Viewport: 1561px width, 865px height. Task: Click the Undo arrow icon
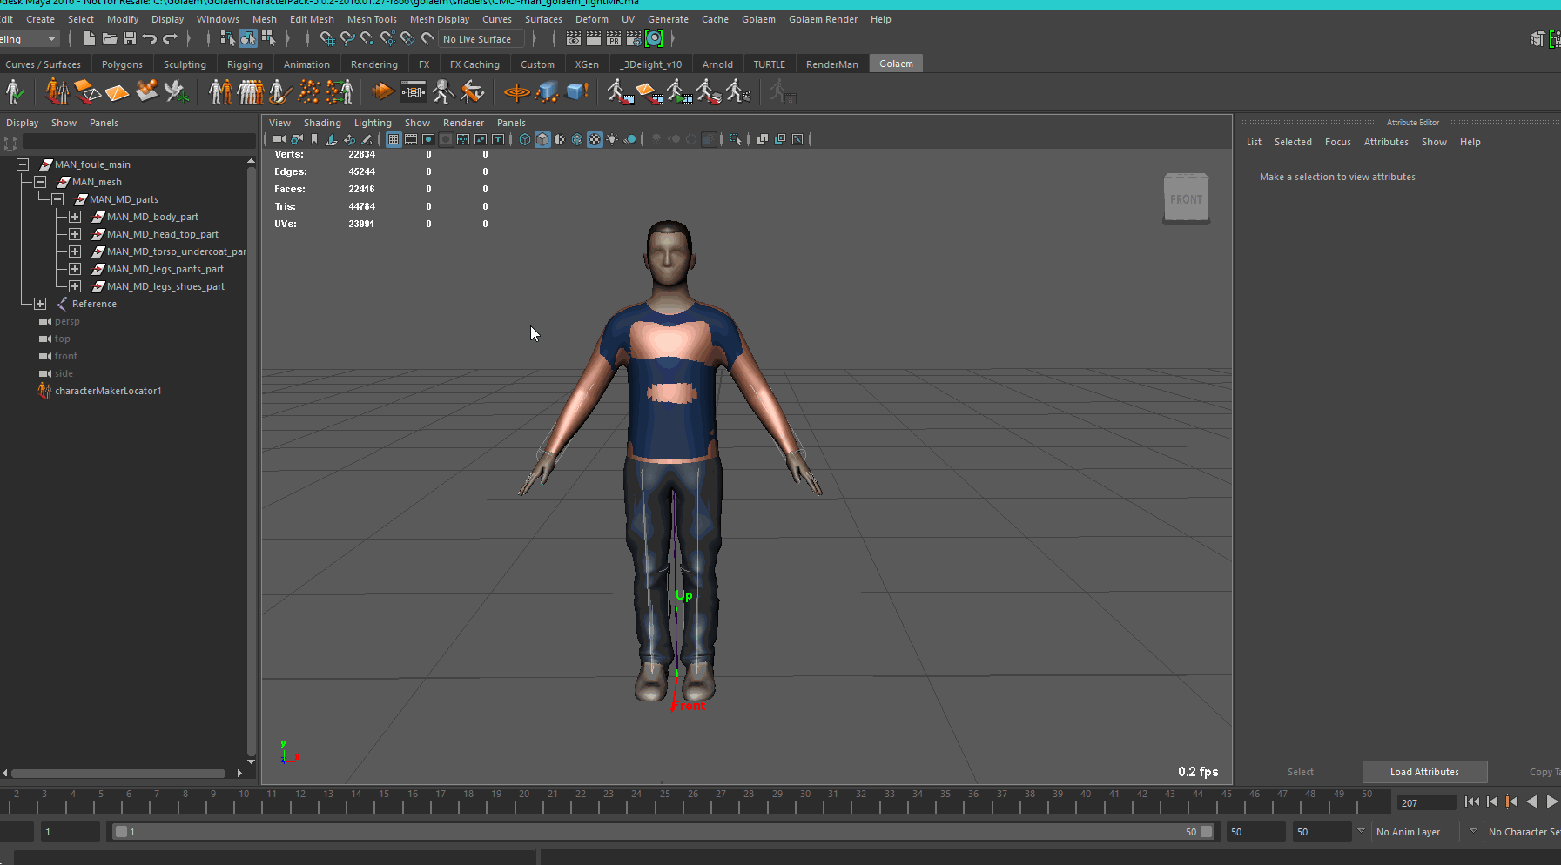click(x=150, y=38)
